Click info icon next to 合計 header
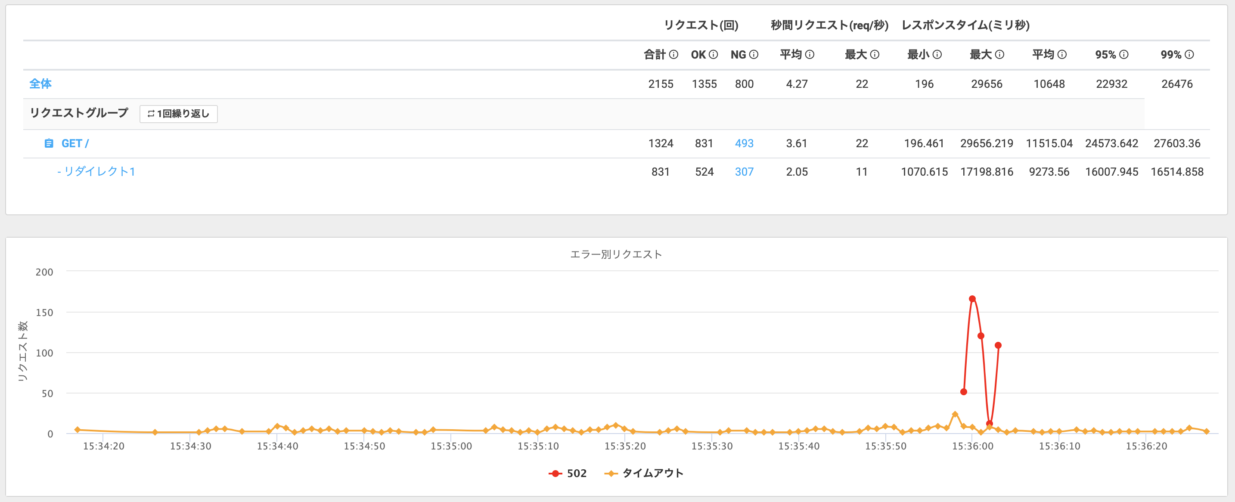The image size is (1235, 502). [x=673, y=55]
